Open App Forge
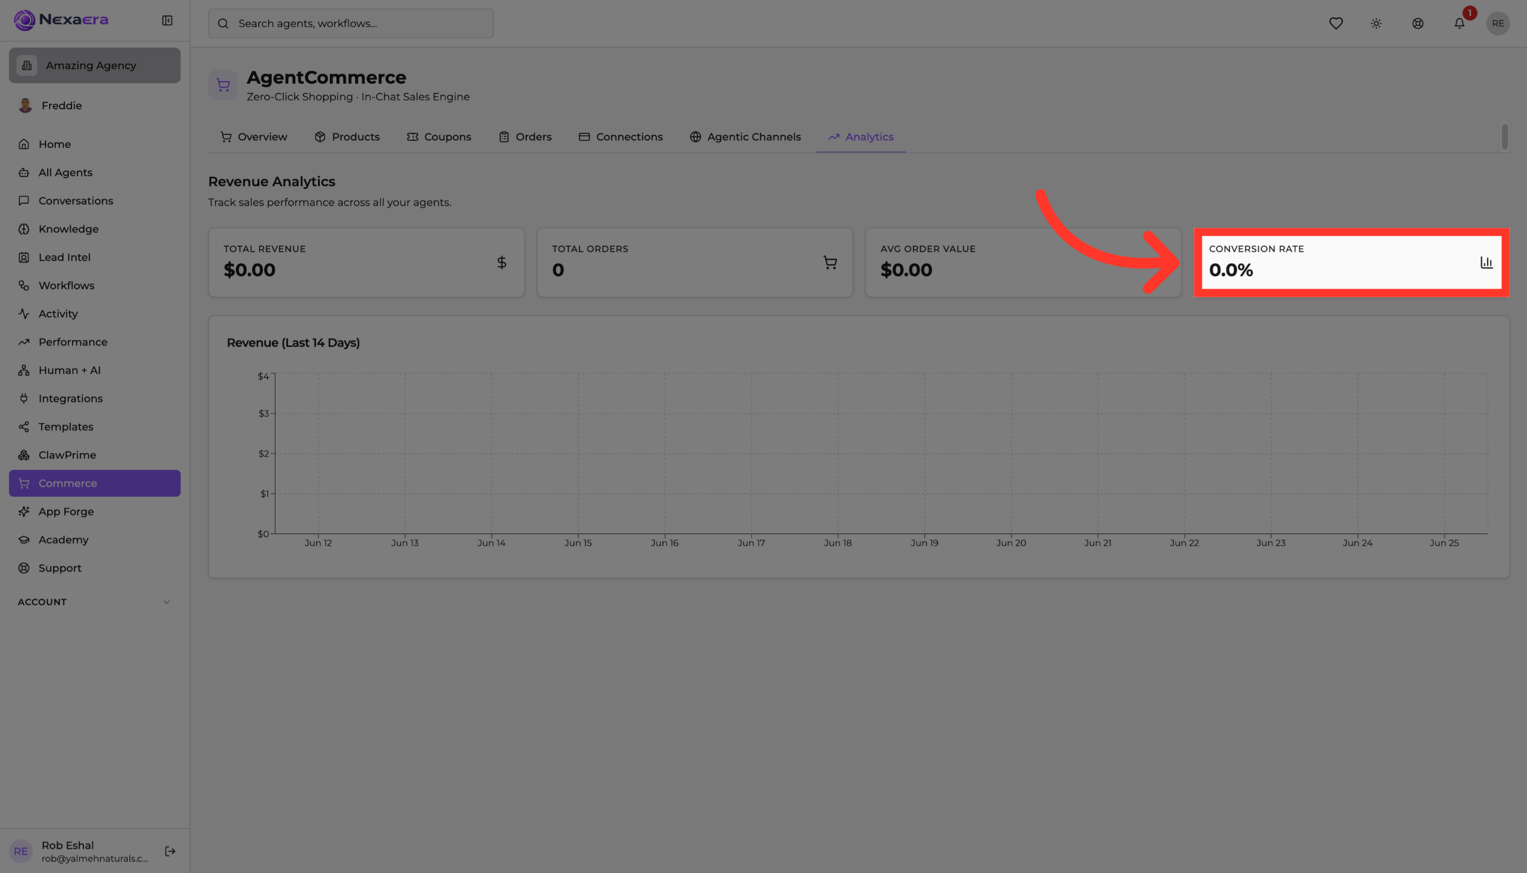 tap(95, 512)
